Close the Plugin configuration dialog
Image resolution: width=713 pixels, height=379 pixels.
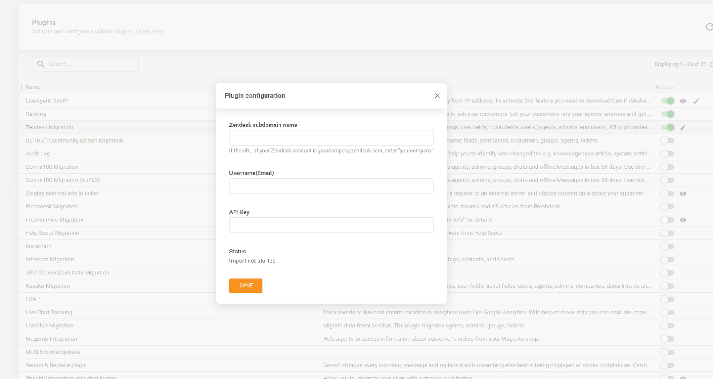[x=437, y=96]
